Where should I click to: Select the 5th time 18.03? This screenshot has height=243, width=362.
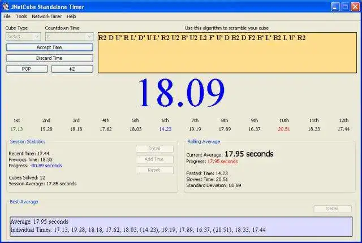coord(136,129)
